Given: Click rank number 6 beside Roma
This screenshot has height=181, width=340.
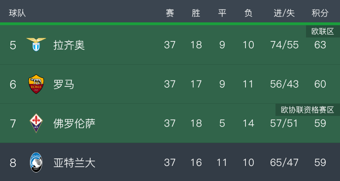Looking at the screenshot, I should coord(13,84).
